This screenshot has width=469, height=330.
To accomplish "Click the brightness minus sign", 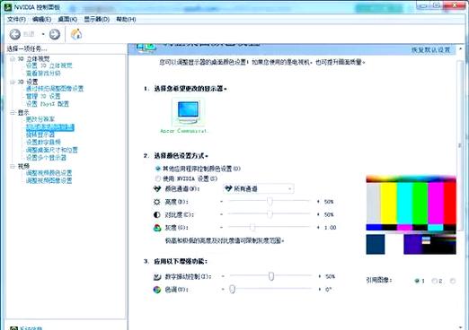I will (x=222, y=202).
